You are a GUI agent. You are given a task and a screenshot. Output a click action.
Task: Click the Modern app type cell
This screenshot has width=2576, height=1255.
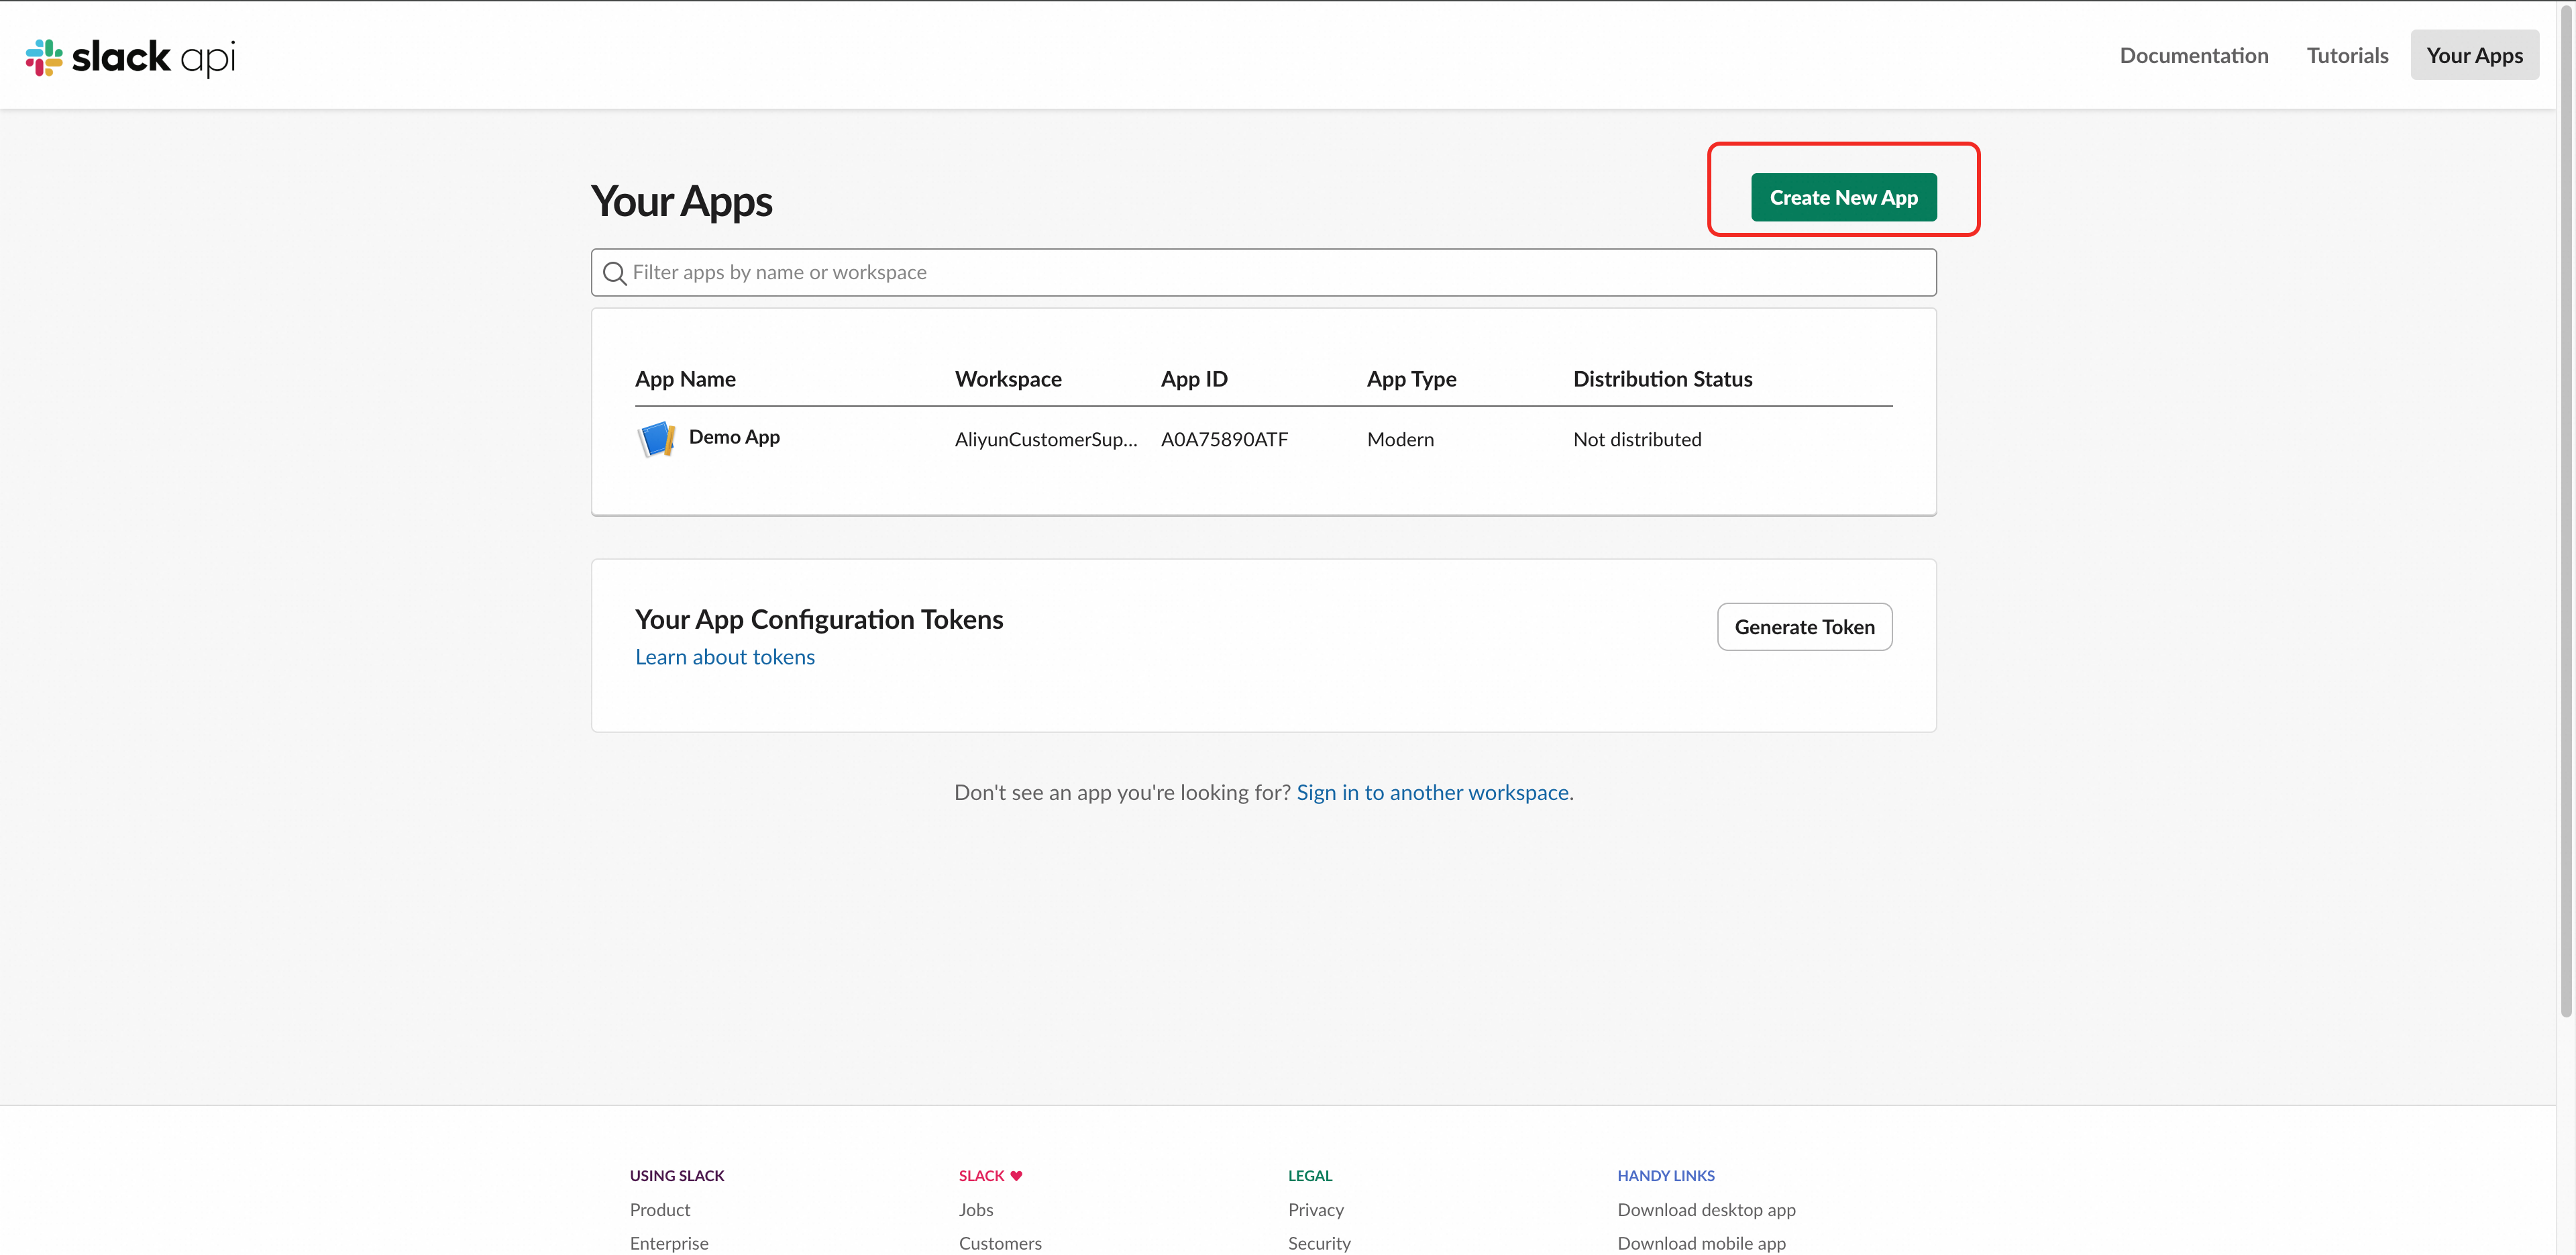(1400, 438)
